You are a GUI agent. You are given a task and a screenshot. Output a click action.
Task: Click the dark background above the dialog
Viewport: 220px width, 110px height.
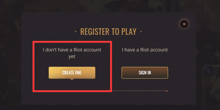110,5
